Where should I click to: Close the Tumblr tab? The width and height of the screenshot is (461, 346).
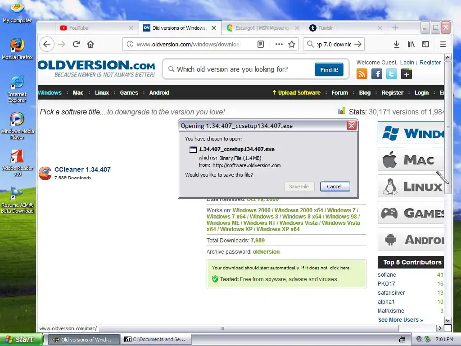380,28
